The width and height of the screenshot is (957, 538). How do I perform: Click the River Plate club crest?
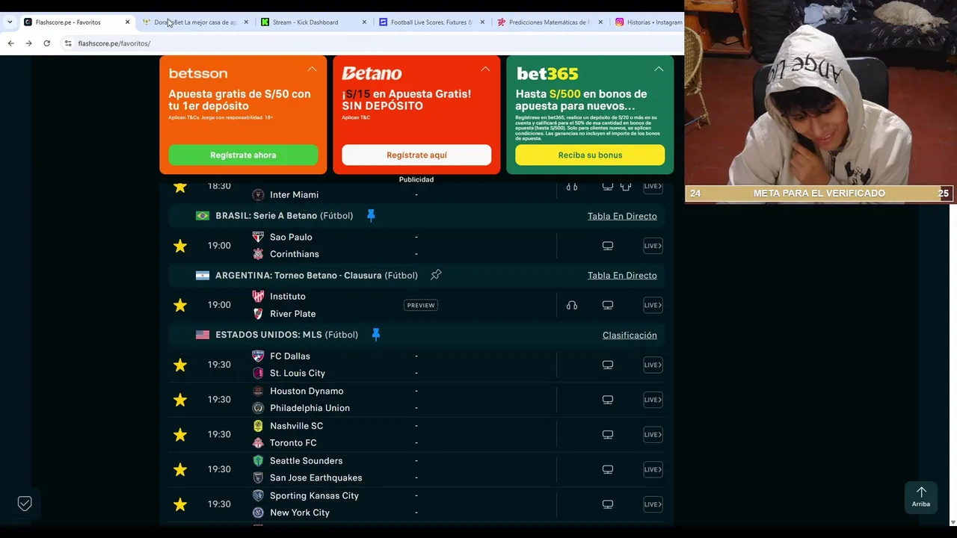click(x=258, y=314)
